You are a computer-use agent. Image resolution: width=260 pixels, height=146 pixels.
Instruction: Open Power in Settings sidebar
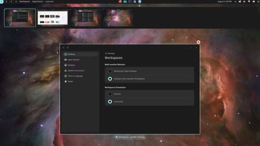pyautogui.click(x=80, y=82)
